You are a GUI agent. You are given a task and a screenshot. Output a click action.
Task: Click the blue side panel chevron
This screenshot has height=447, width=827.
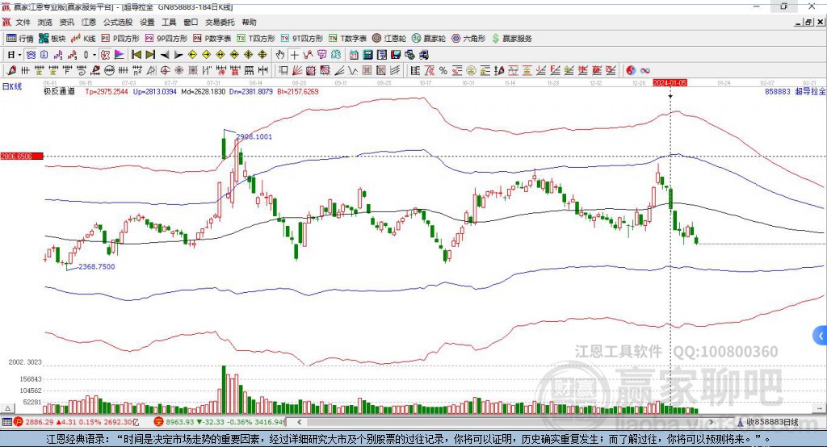coord(821,336)
